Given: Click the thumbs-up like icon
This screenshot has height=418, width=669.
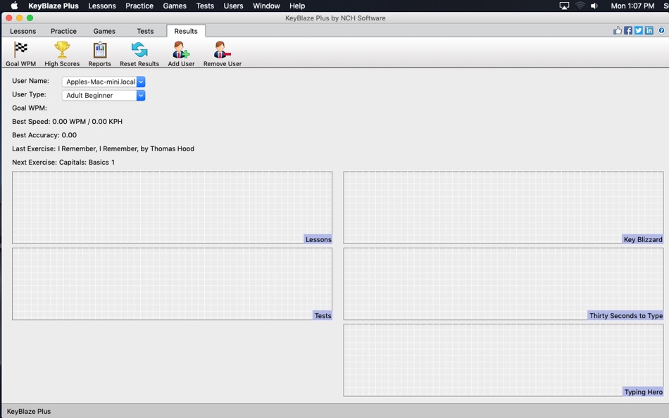Looking at the screenshot, I should pos(618,30).
